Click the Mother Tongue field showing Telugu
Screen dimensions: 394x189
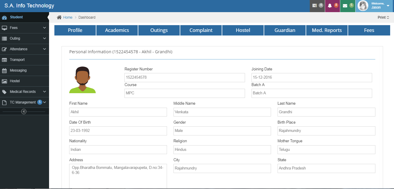(x=326, y=150)
